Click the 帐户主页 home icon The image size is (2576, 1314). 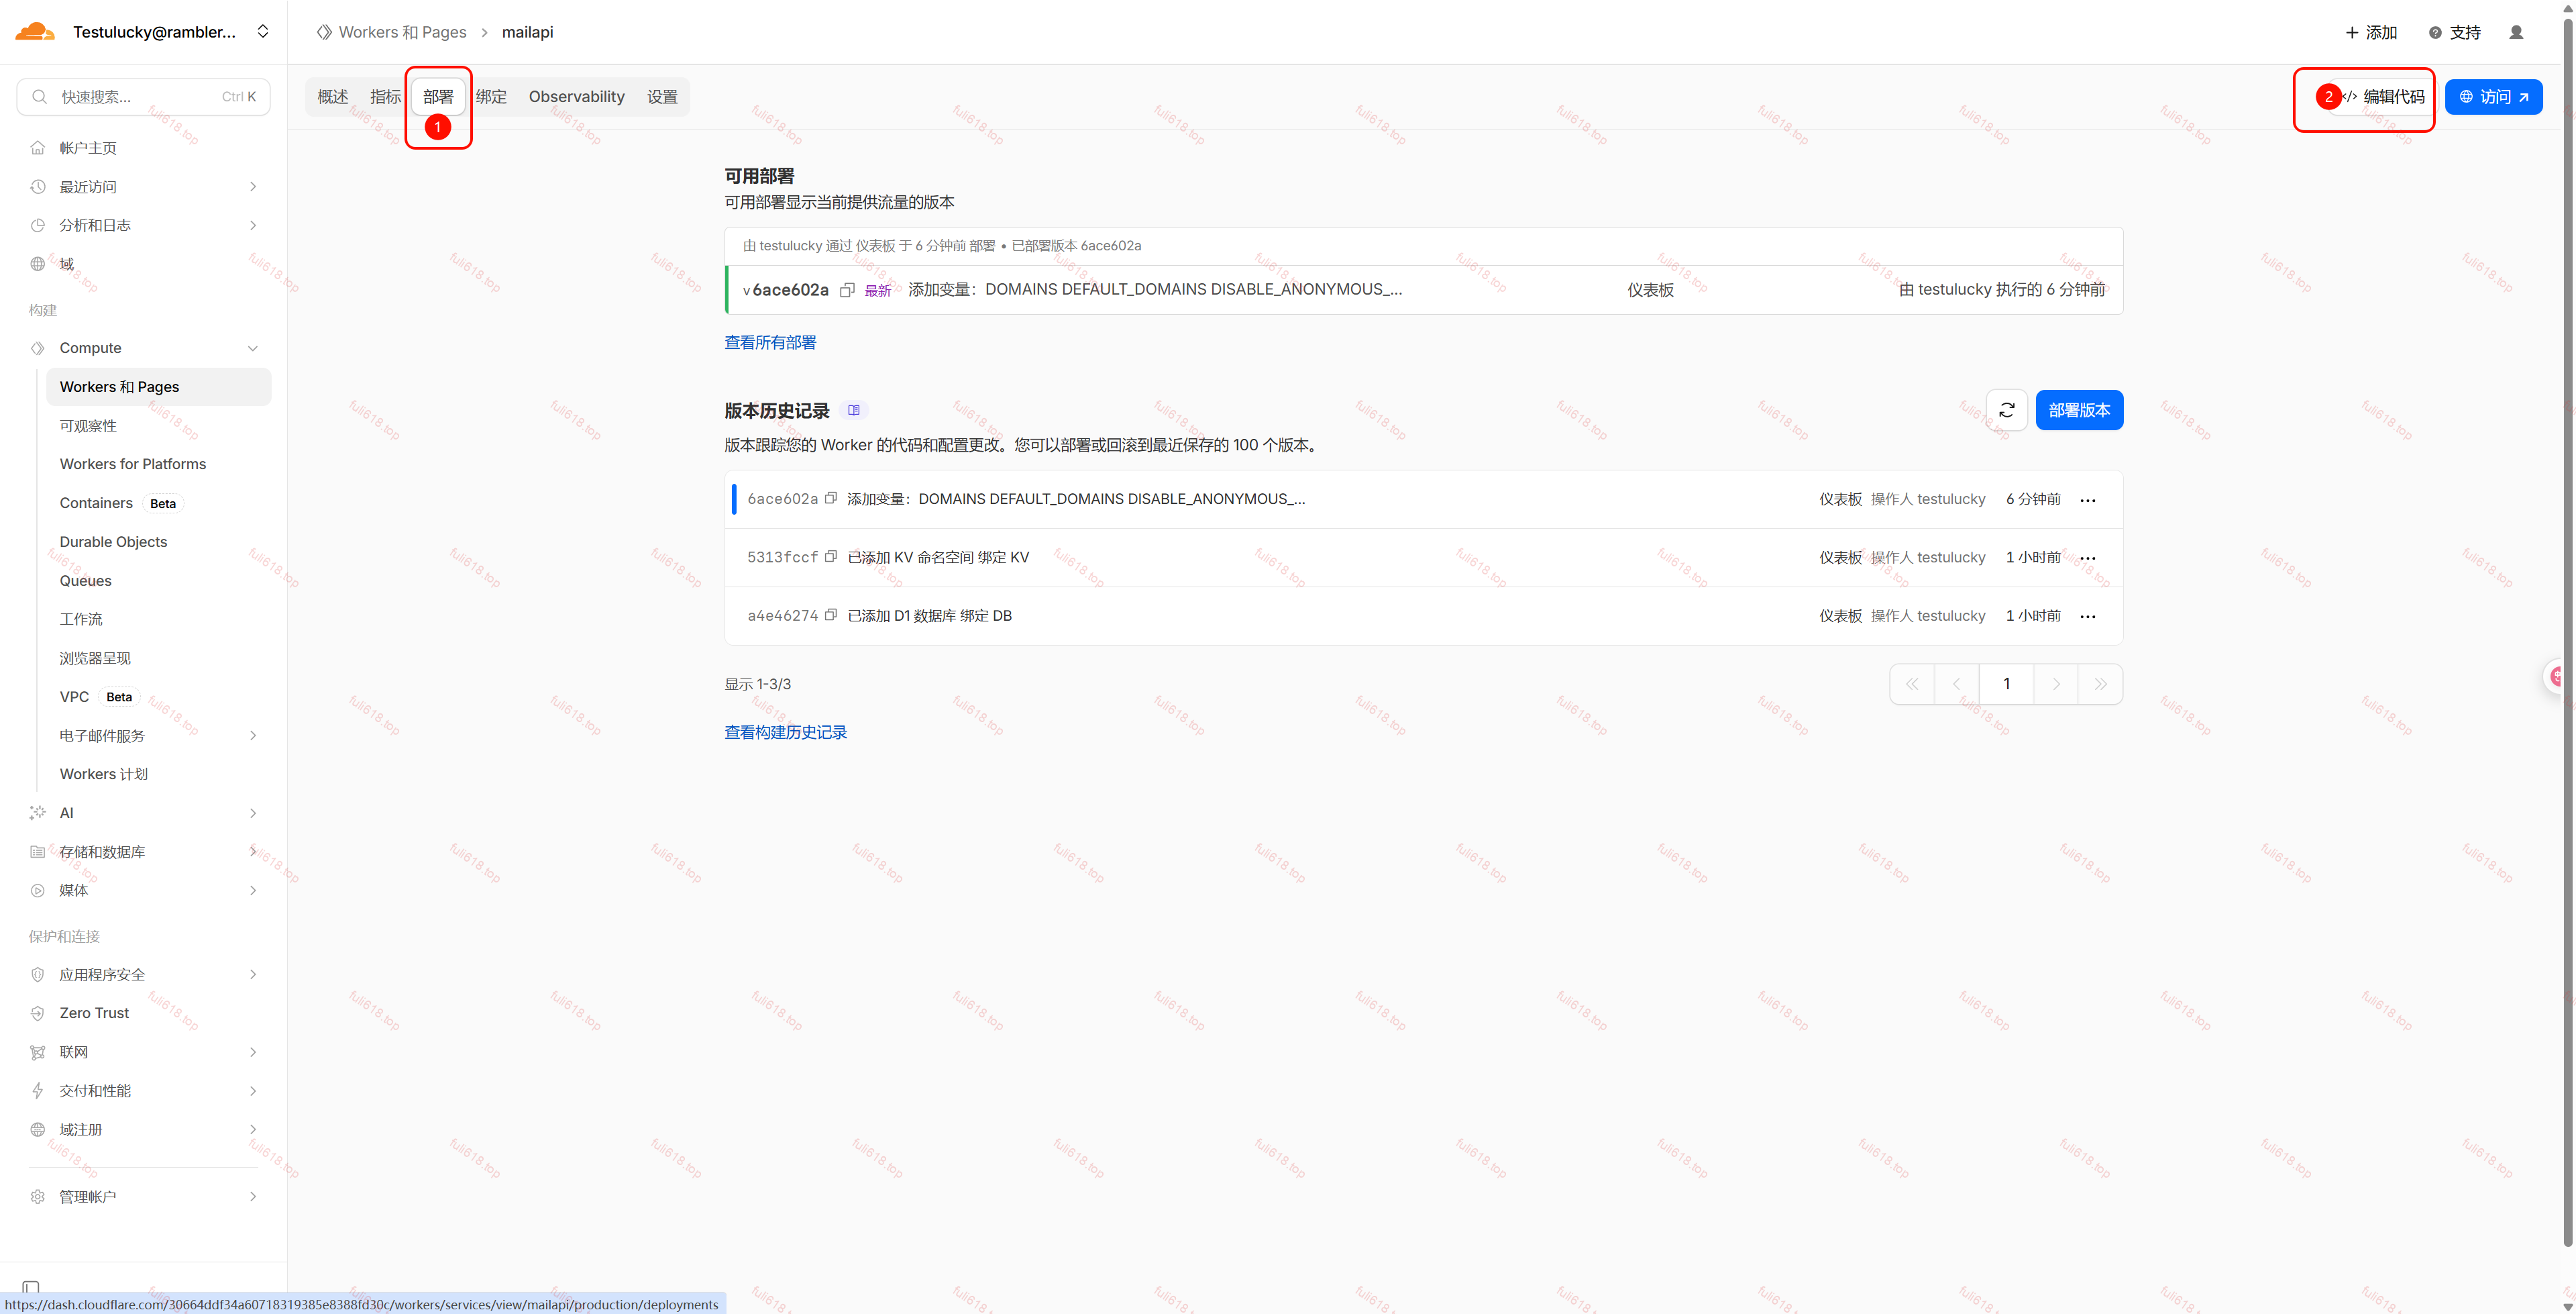(x=38, y=148)
